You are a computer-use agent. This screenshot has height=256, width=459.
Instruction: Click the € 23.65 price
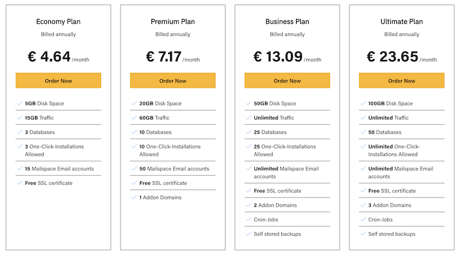tap(392, 56)
